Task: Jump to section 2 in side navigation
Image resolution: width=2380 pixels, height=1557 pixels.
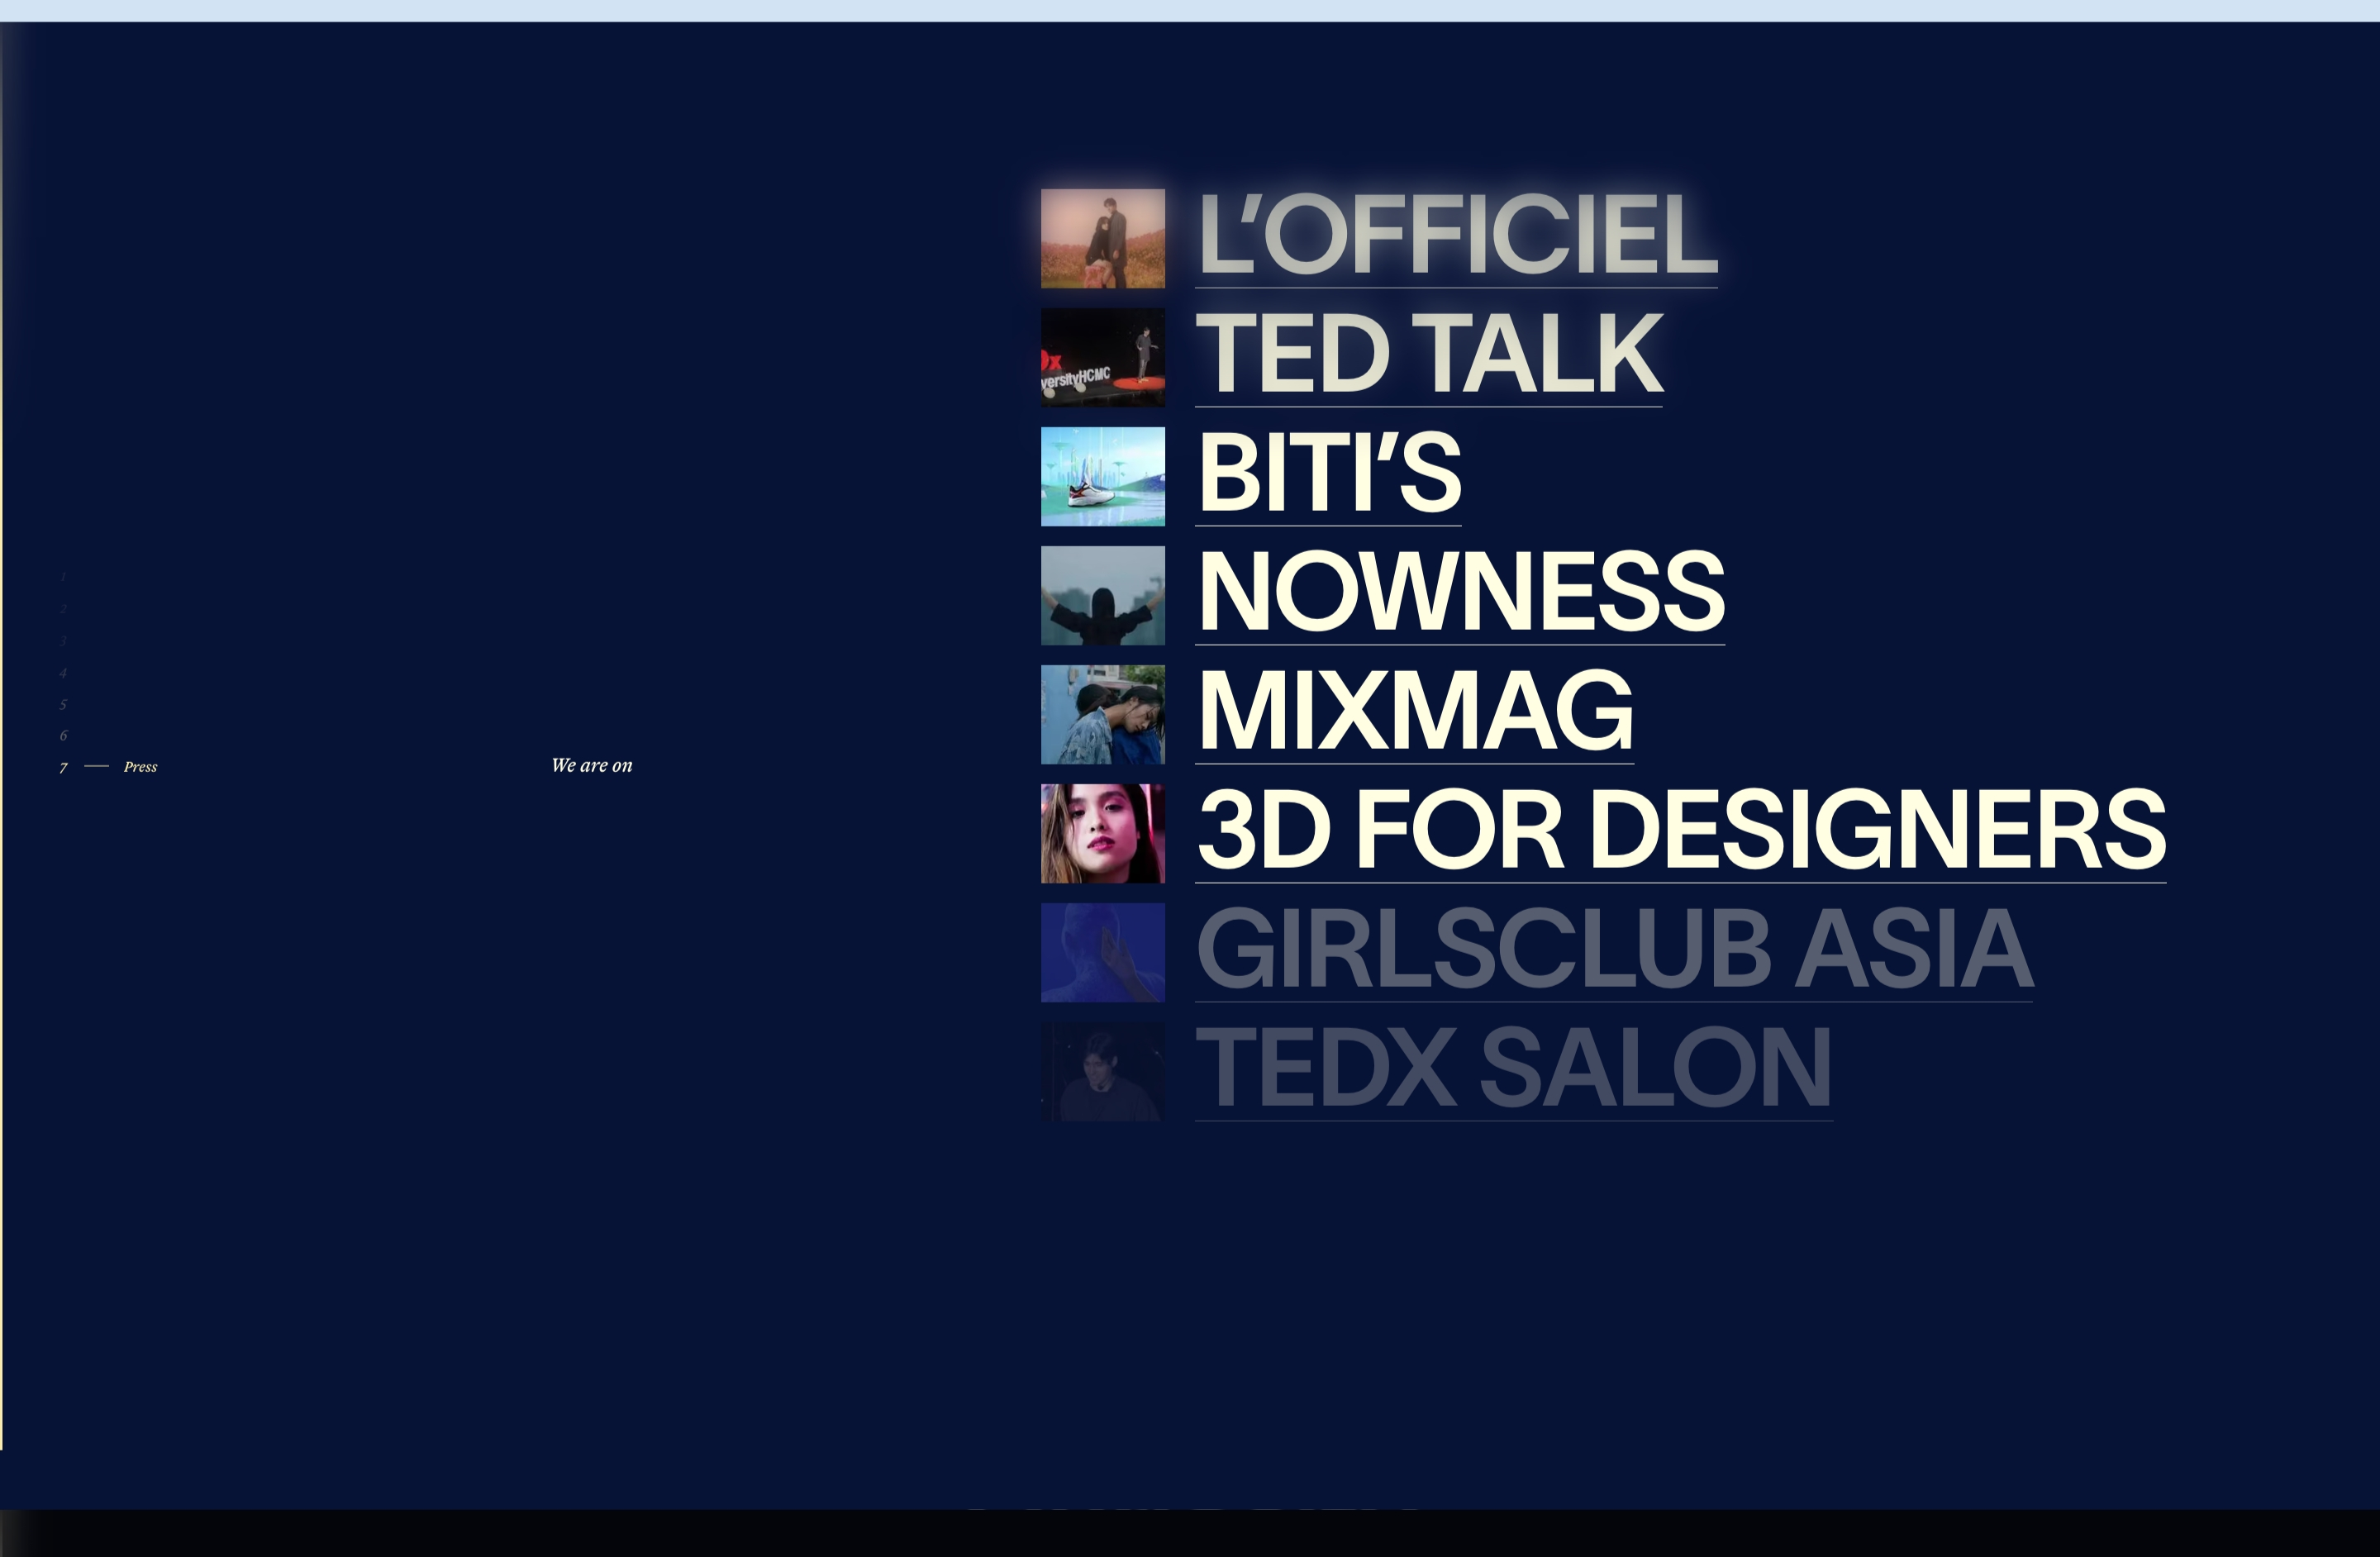Action: click(x=63, y=609)
